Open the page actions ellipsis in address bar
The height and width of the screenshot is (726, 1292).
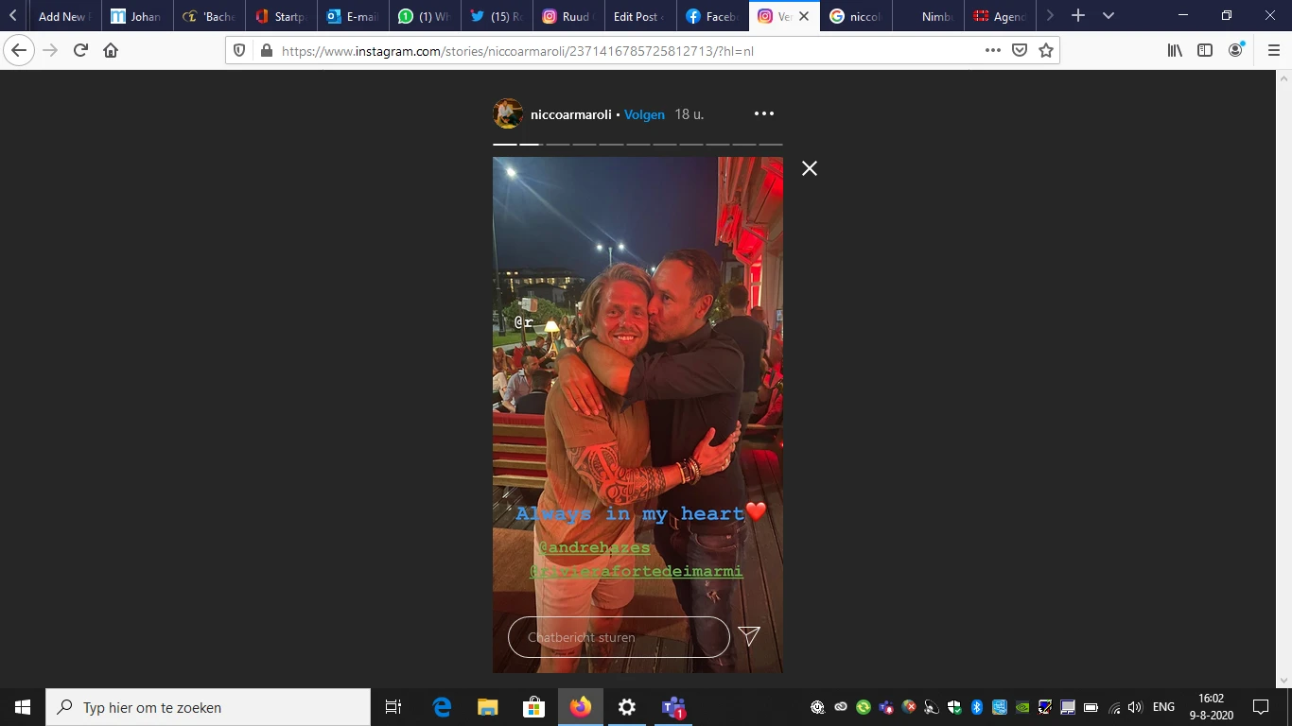tap(992, 51)
